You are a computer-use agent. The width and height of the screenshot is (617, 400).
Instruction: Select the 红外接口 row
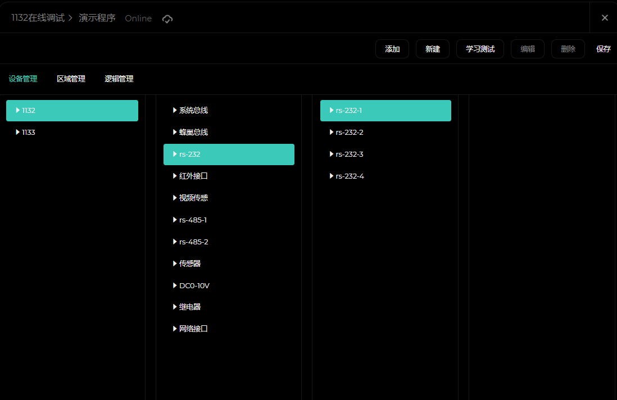pyautogui.click(x=229, y=176)
